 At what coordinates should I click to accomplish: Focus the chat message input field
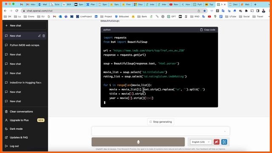161,131
